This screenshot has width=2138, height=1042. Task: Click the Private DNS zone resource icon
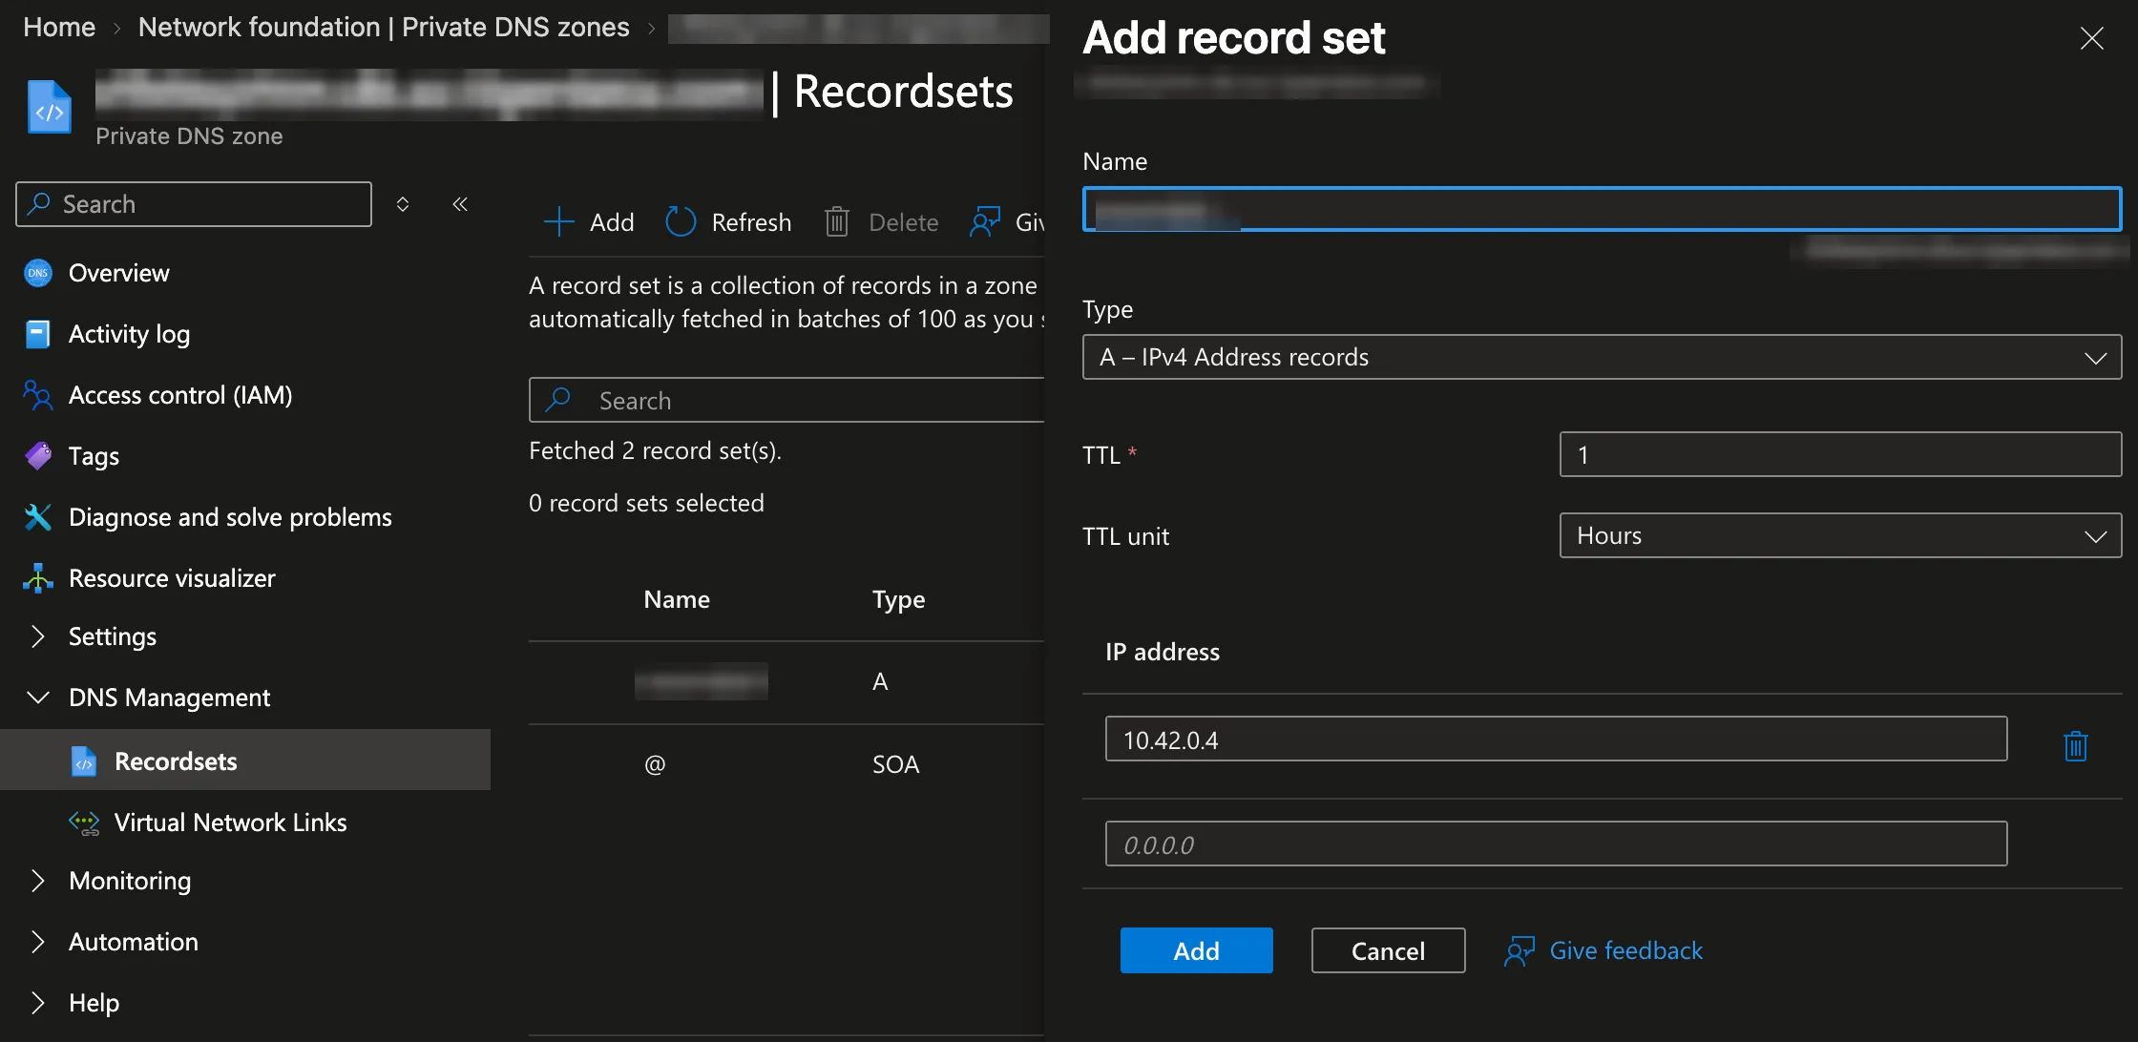point(50,107)
